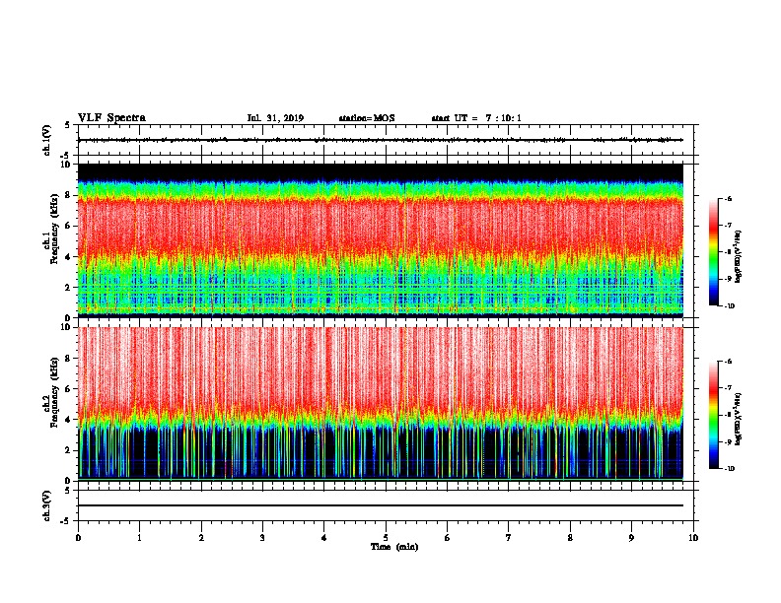Click time axis tick label "7"
The width and height of the screenshot is (781, 603).
click(509, 538)
